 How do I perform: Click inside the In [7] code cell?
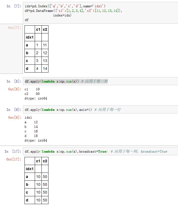click(x=100, y=13)
